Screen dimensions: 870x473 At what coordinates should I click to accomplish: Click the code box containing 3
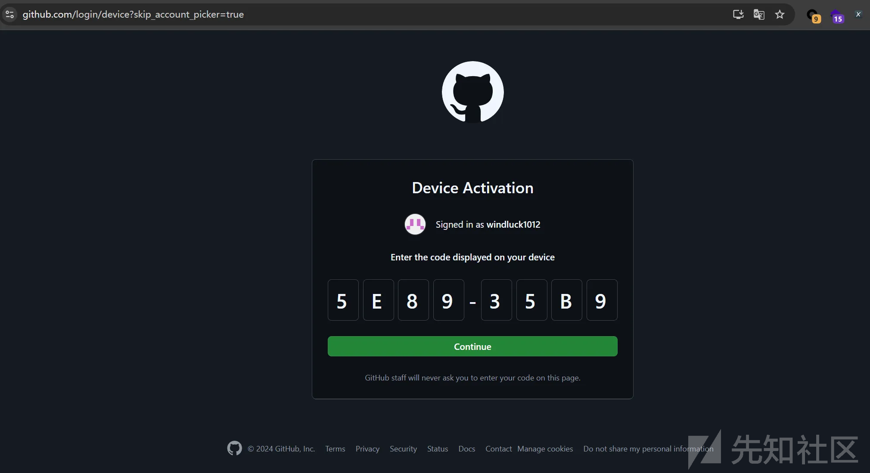496,300
